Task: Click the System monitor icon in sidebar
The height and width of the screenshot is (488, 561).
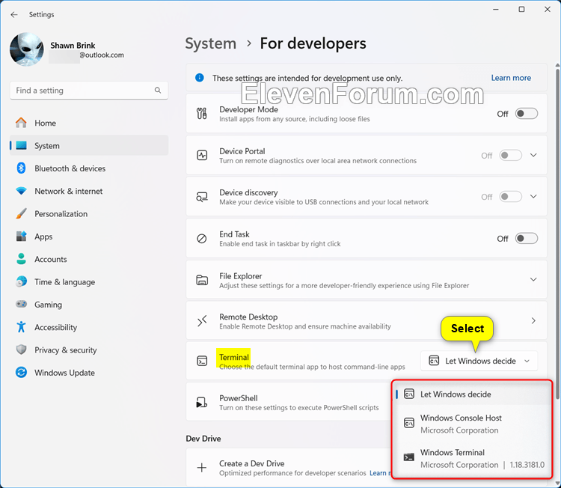Action: click(21, 145)
